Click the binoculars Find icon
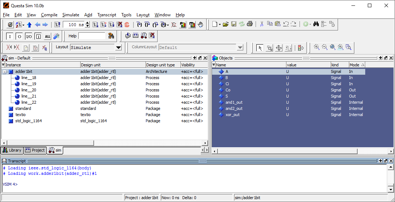Image resolution: width=395 pixels, height=202 pixels. 316,24
